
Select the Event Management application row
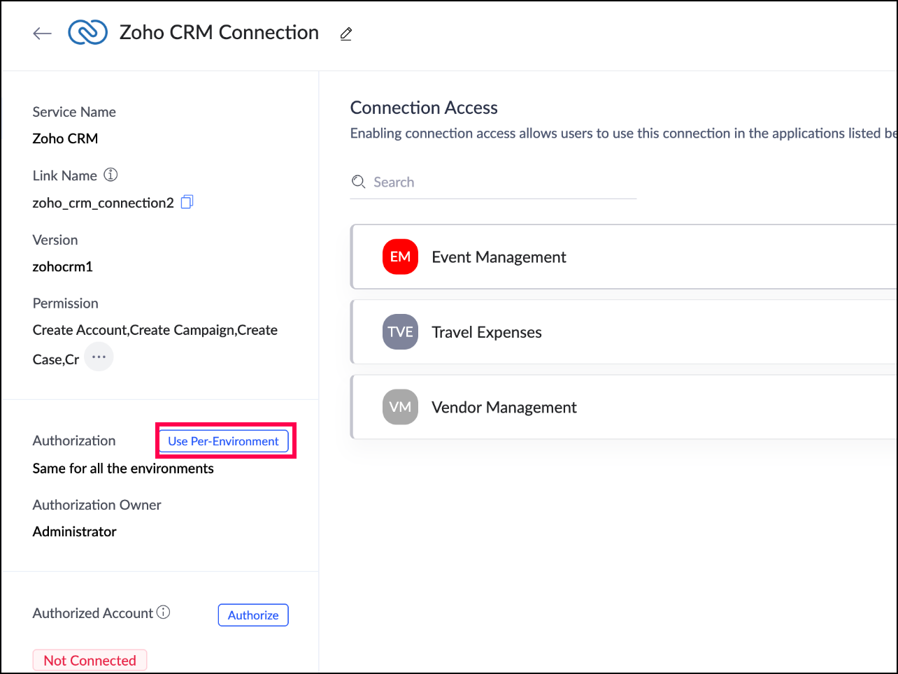point(629,257)
